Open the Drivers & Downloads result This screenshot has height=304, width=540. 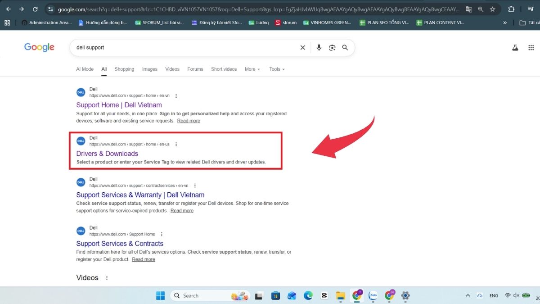[107, 154]
